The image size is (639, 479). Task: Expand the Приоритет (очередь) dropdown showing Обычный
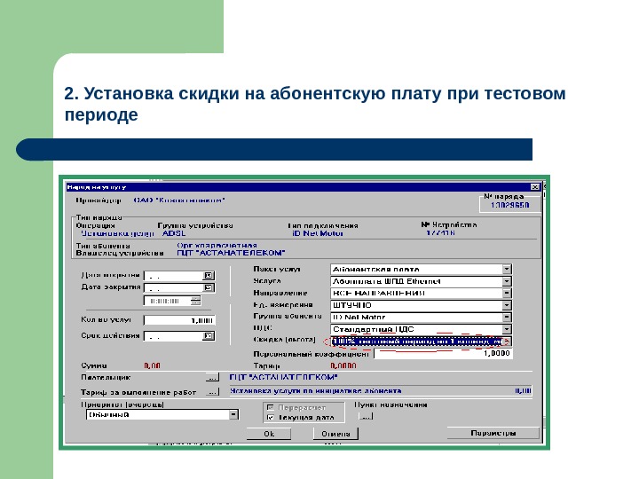coord(233,414)
